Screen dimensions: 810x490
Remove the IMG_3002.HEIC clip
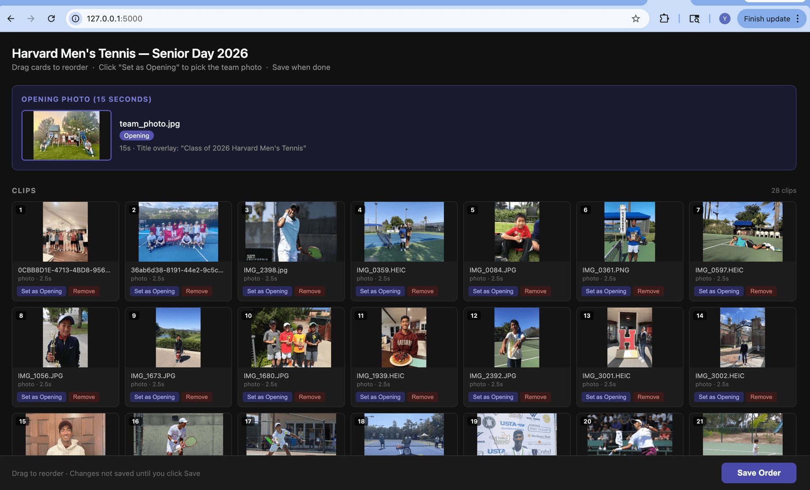[x=761, y=397]
